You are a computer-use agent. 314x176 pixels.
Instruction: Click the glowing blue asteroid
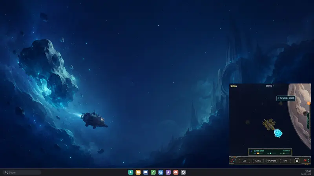coord(278,133)
